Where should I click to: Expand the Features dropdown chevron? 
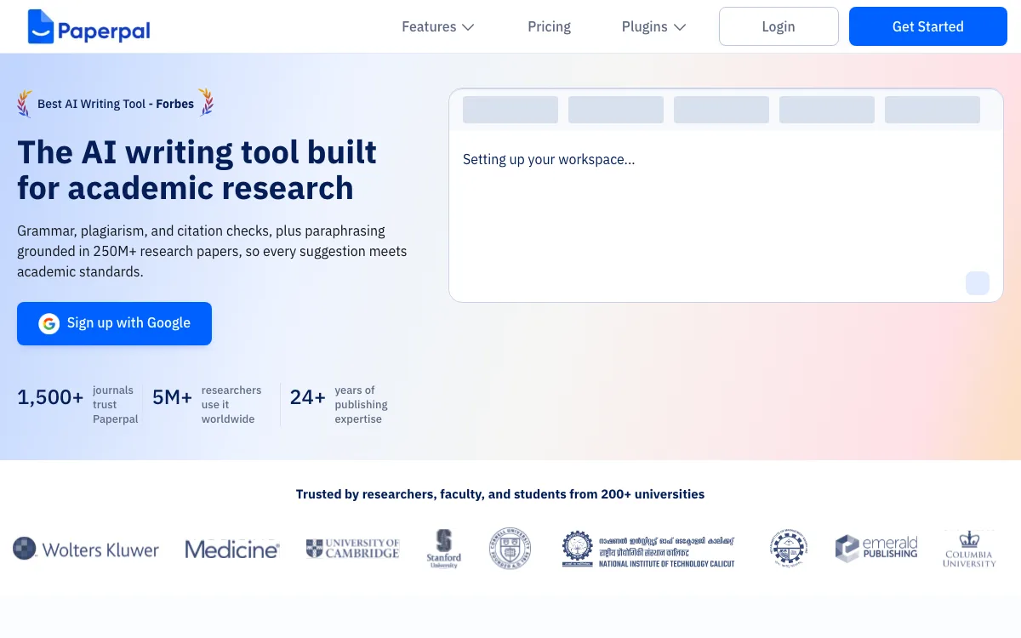[468, 27]
